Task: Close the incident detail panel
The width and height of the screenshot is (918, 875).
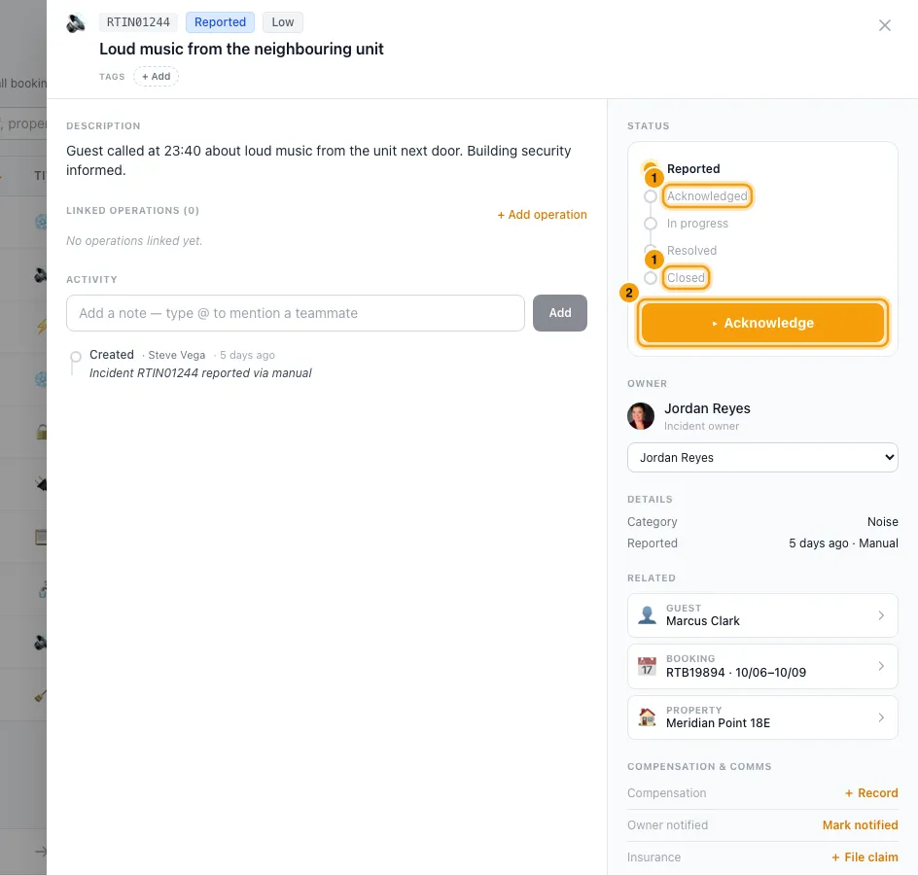Action: pyautogui.click(x=885, y=25)
